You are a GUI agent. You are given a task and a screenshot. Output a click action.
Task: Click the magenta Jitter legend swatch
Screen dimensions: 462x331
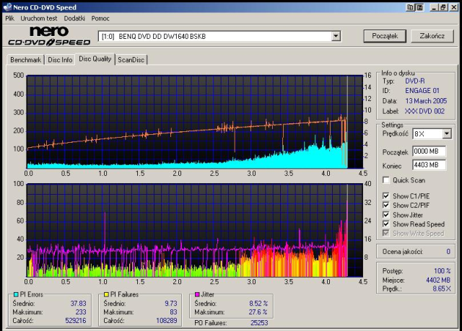(197, 294)
